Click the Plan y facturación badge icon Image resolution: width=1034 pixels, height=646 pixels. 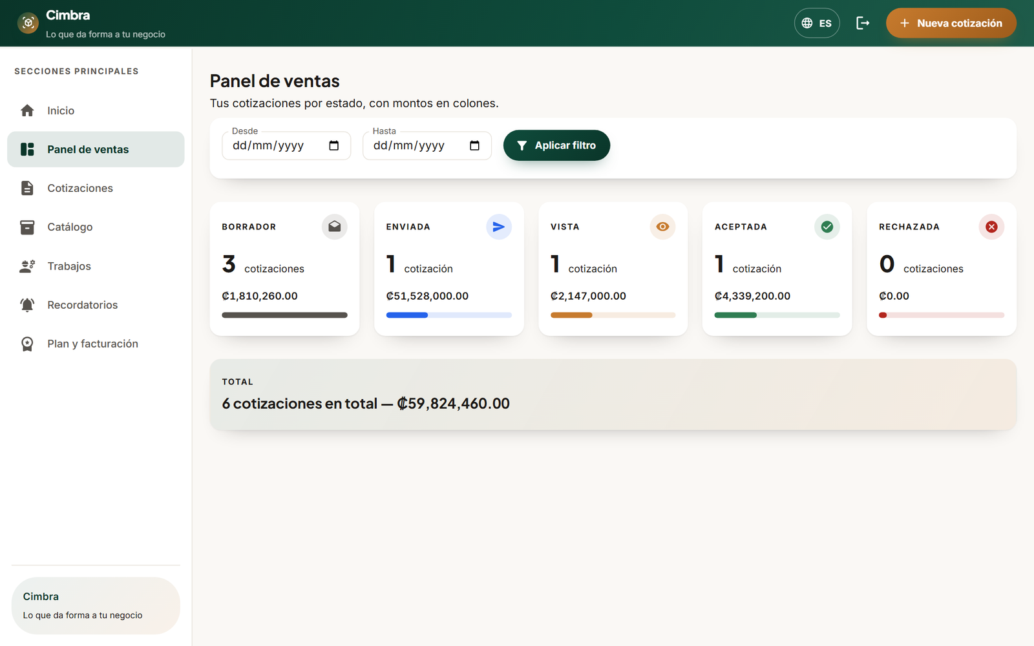pyautogui.click(x=27, y=344)
